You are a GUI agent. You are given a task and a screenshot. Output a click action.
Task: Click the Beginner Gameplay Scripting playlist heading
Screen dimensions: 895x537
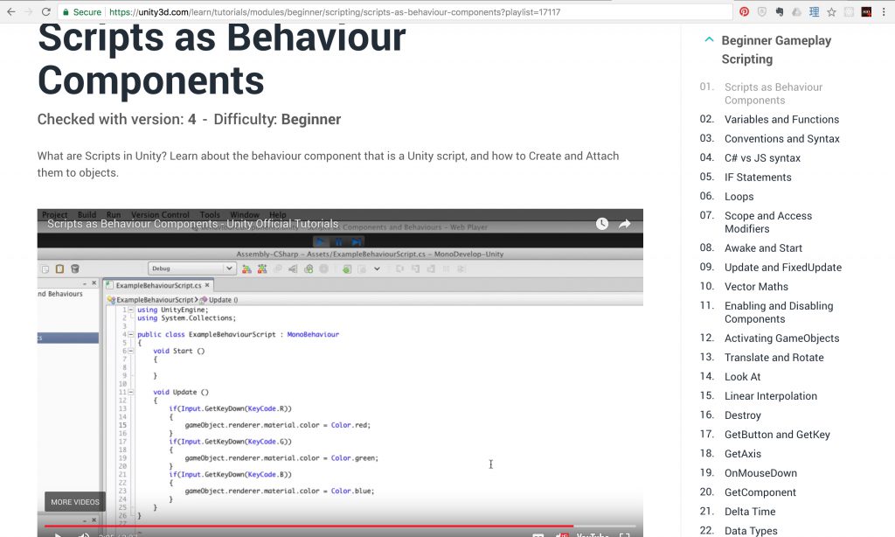coord(776,50)
